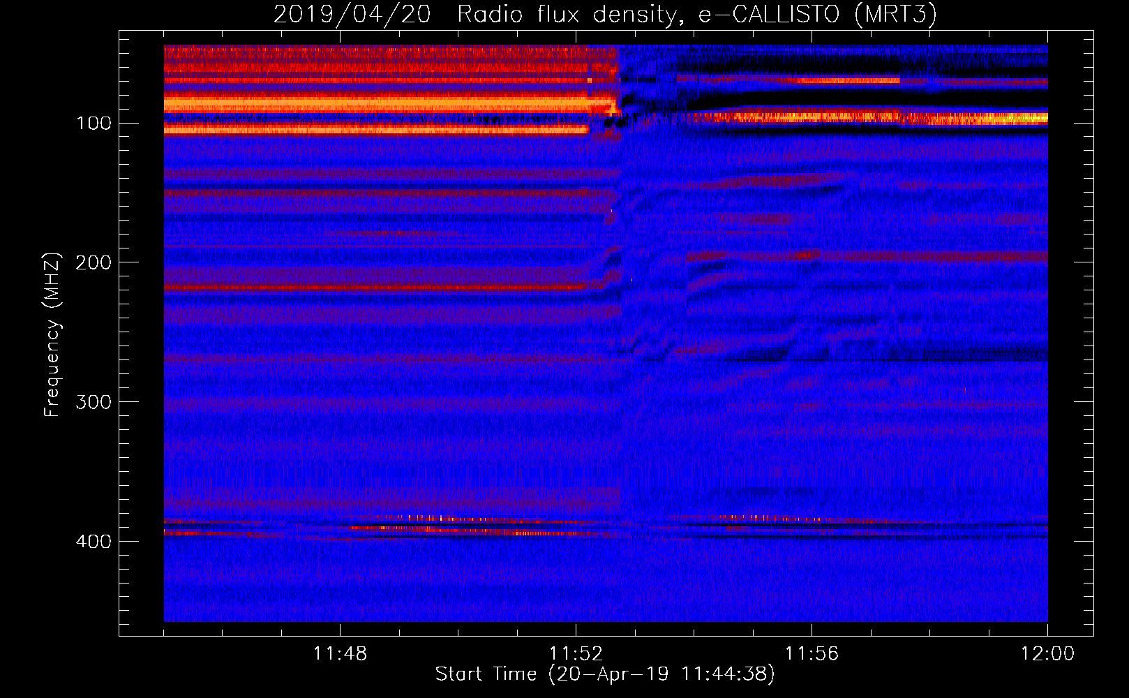Click the 11:52 time tick label
1129x698 pixels.
576,654
